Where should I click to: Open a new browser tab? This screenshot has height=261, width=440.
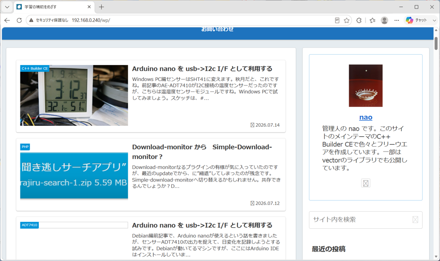101,7
